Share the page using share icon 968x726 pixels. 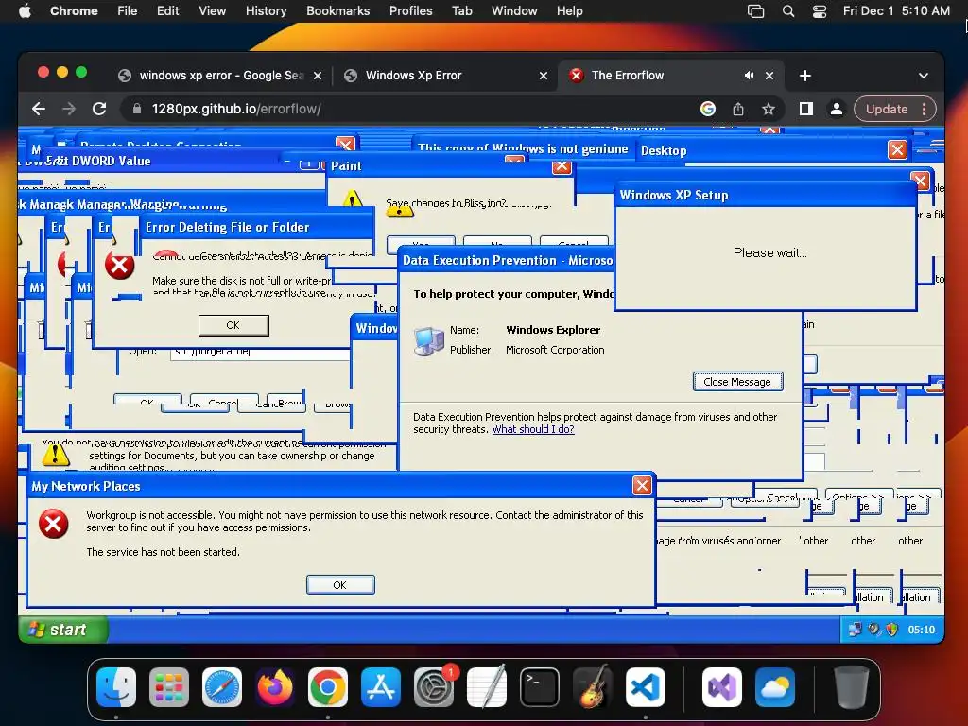click(x=738, y=110)
